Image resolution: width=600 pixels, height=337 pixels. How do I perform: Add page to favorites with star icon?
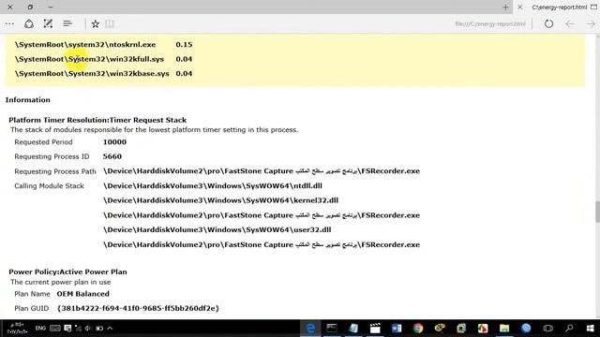(x=96, y=24)
